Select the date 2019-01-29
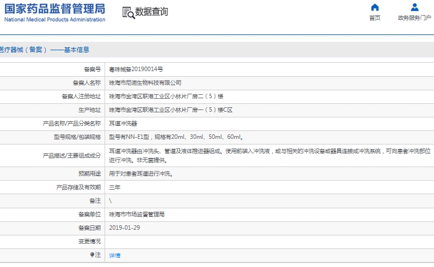This screenshot has width=434, height=267. click(124, 227)
